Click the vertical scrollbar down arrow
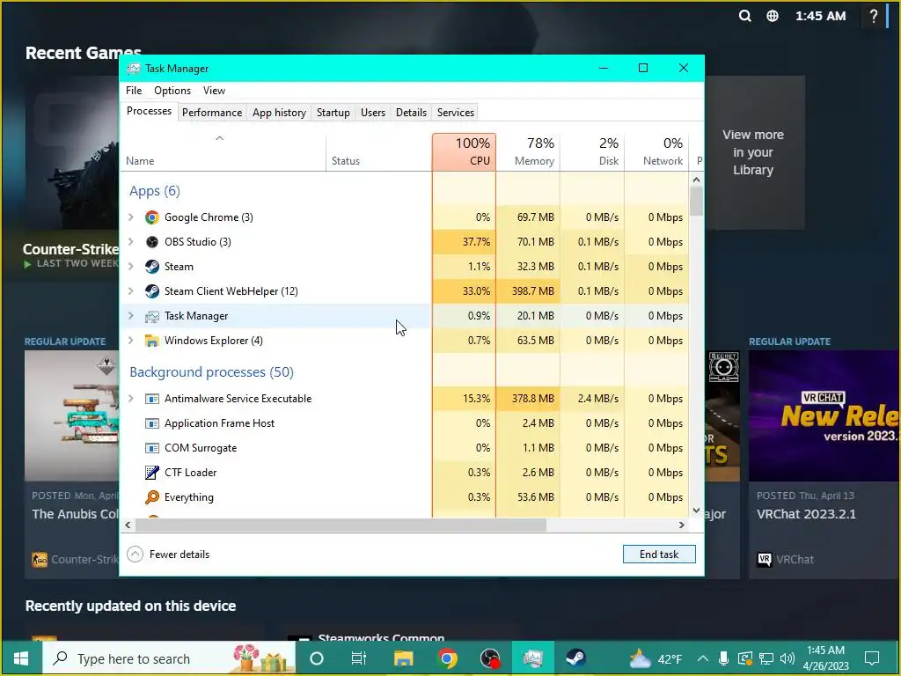 (x=697, y=510)
